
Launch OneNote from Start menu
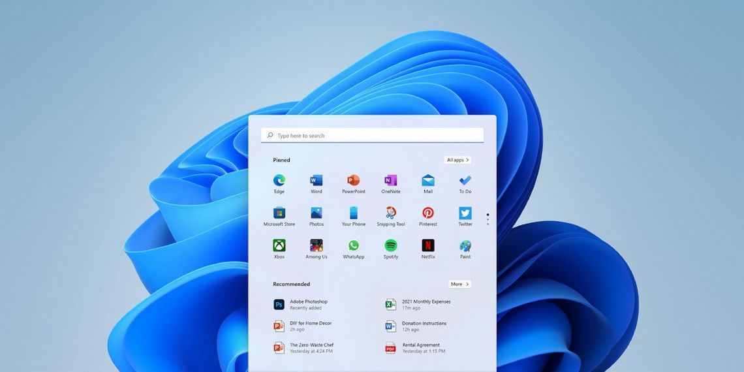point(390,183)
